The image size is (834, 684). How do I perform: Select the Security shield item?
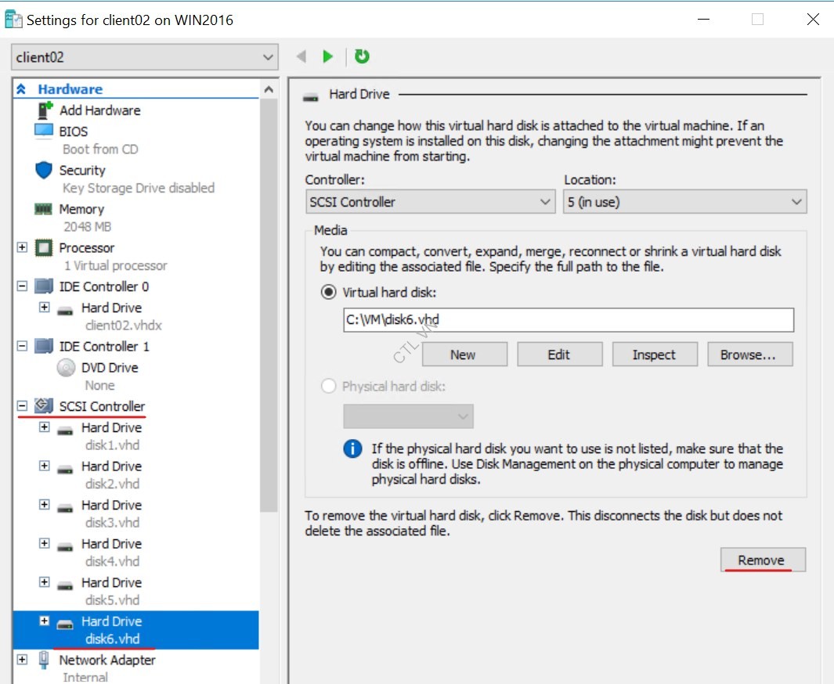point(81,170)
